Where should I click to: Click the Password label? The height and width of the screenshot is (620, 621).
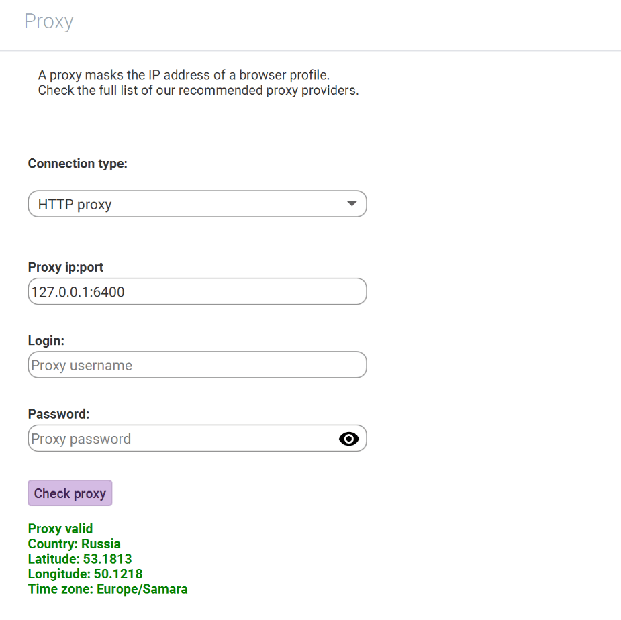tap(58, 414)
